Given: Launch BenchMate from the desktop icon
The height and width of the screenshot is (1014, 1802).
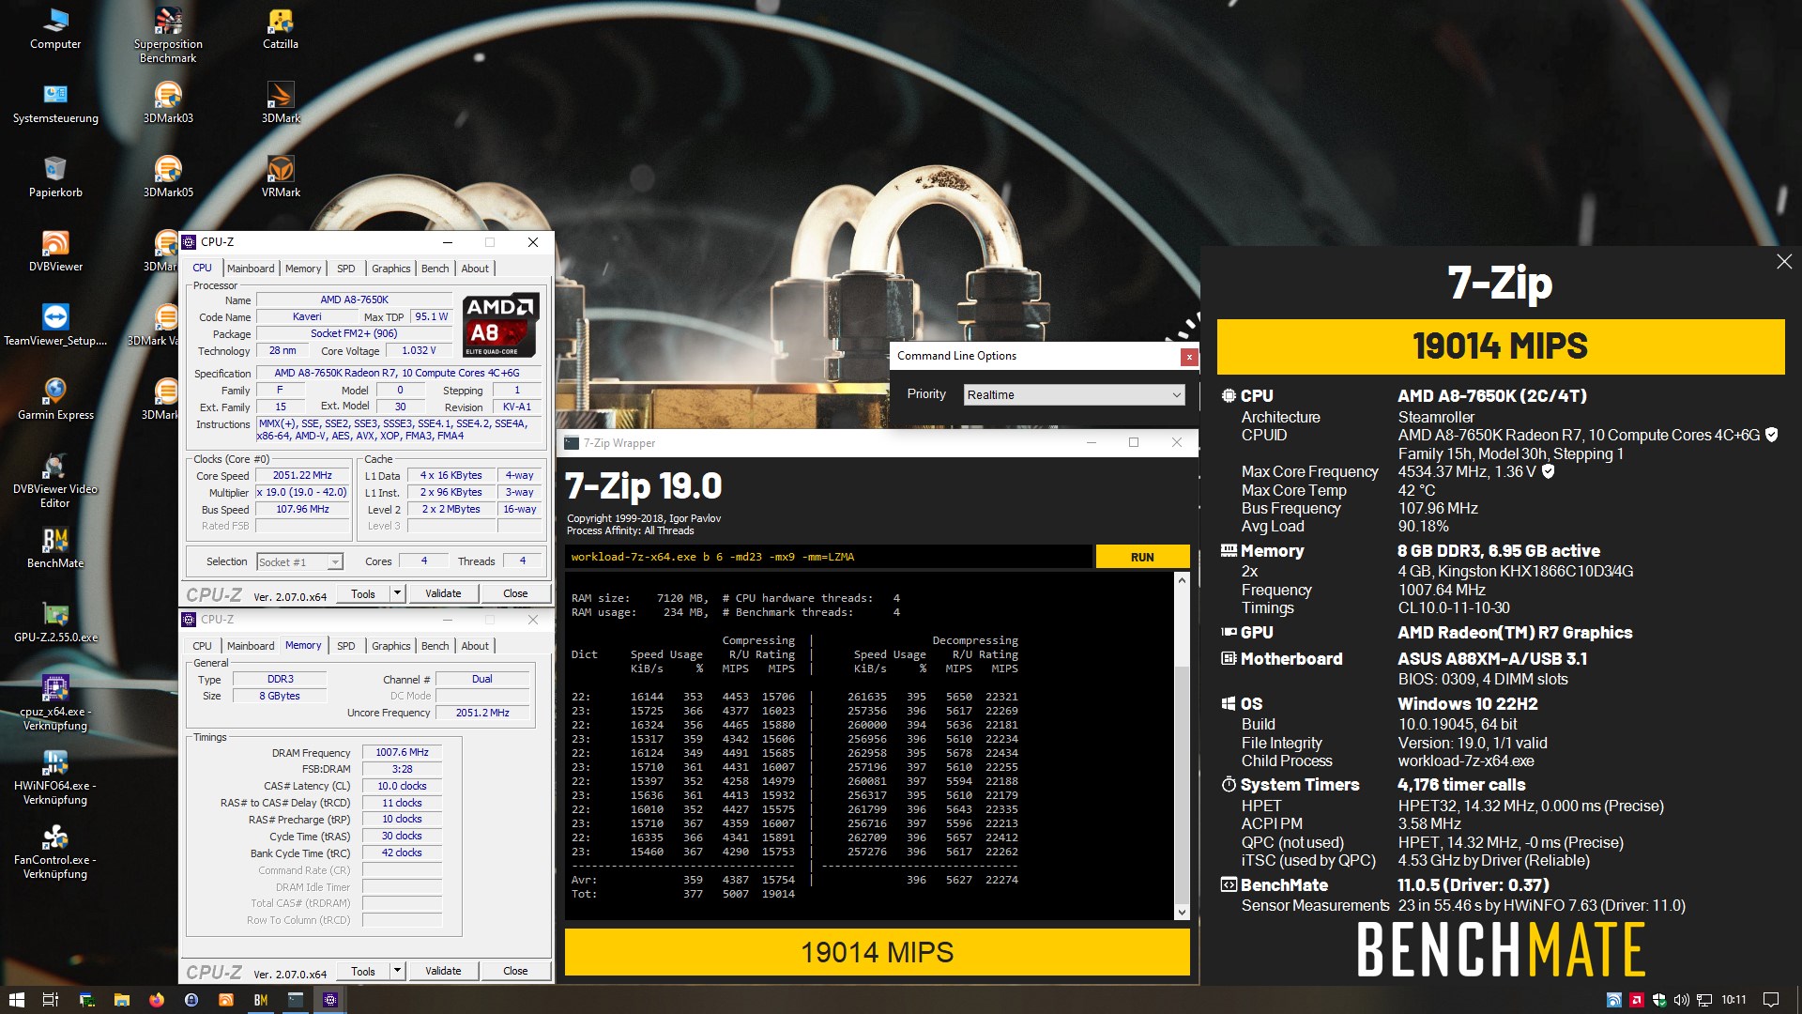Looking at the screenshot, I should [55, 548].
